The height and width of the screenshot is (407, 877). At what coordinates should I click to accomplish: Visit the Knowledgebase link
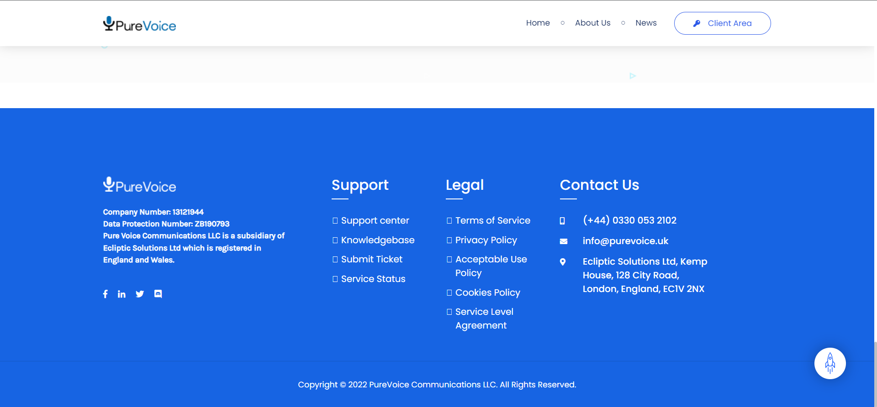(x=377, y=240)
